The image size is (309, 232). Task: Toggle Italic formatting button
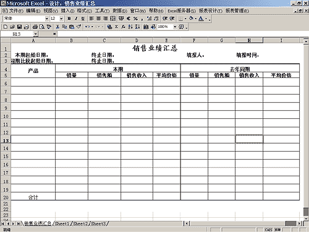[76, 19]
